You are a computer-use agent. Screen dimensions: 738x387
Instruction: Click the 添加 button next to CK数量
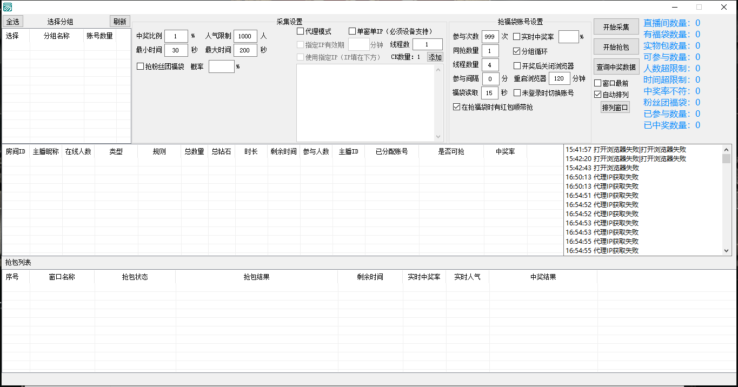(434, 57)
